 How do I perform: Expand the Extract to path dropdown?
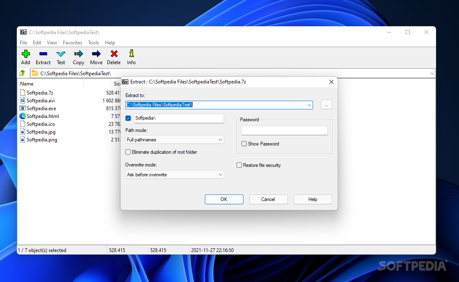[x=309, y=105]
